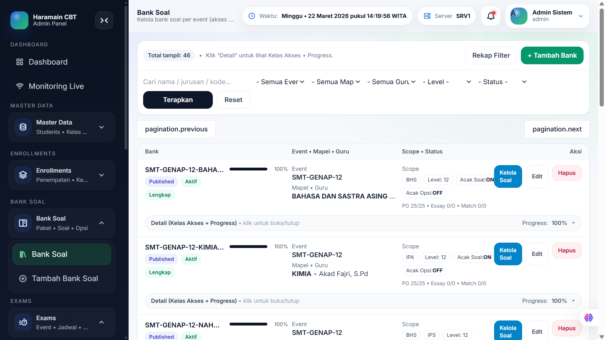Open the Level filter dropdown
605x340 pixels.
(447, 82)
